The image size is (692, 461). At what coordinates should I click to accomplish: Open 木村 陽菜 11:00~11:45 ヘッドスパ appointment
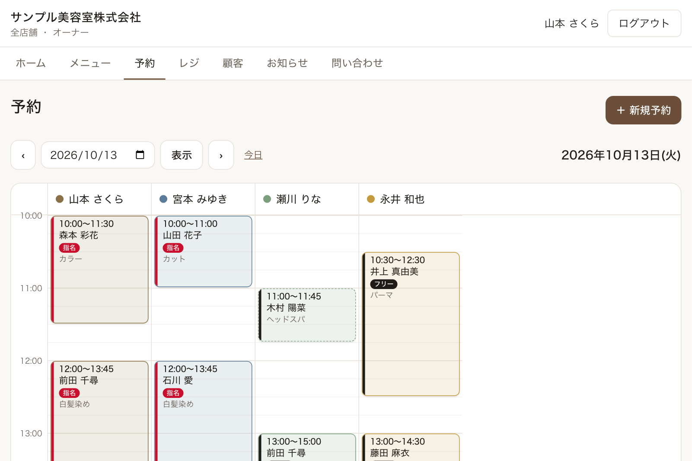pos(307,315)
